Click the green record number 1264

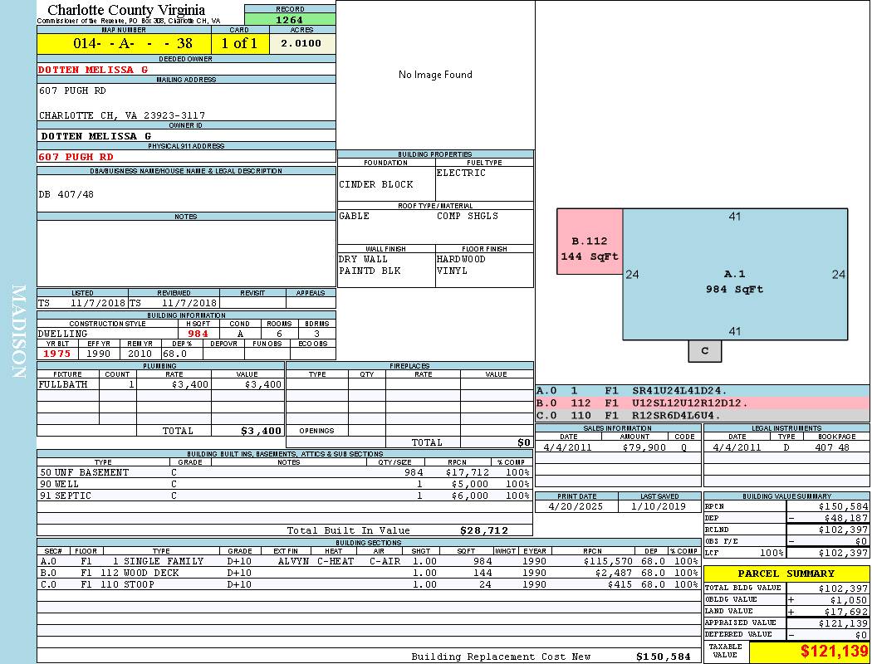click(x=290, y=20)
